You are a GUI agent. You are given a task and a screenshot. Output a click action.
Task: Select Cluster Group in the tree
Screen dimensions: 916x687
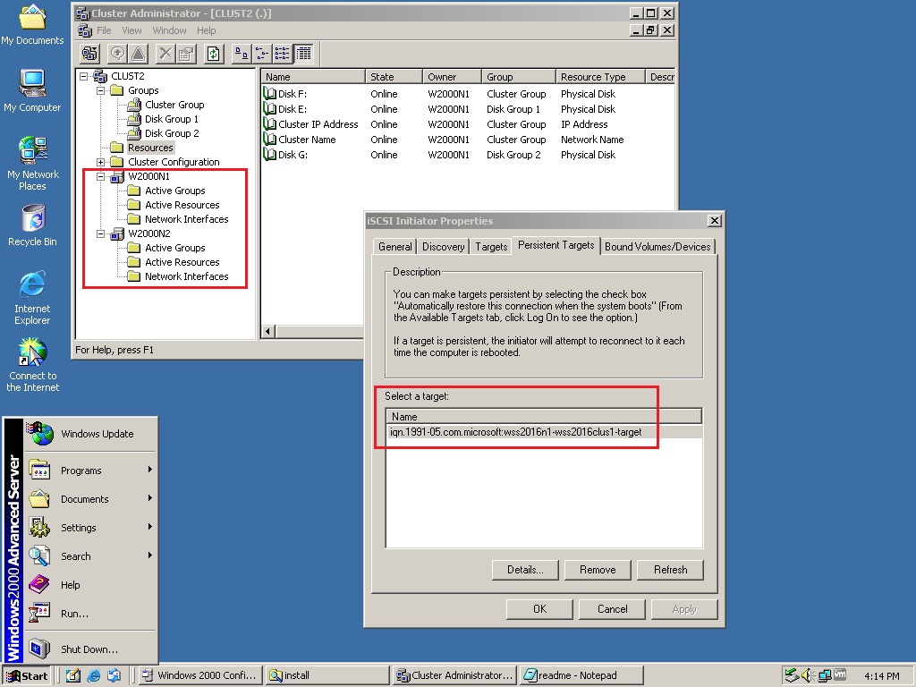(x=174, y=105)
